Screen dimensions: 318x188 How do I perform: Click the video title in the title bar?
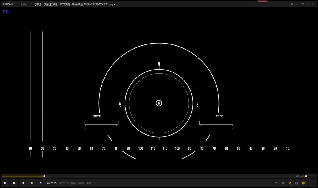pos(73,4)
